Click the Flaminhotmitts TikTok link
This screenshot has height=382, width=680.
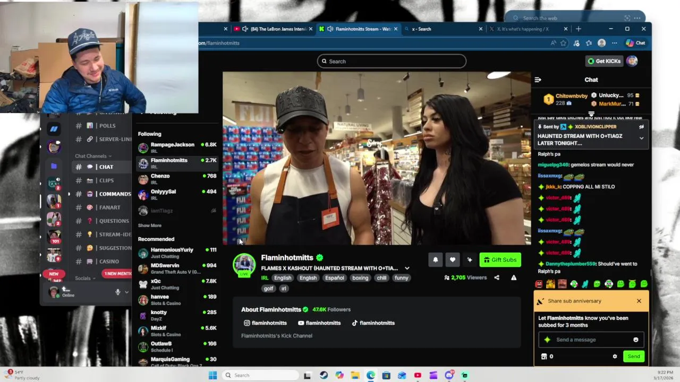373,323
